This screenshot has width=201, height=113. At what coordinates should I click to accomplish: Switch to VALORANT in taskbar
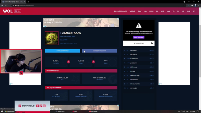coord(94,111)
